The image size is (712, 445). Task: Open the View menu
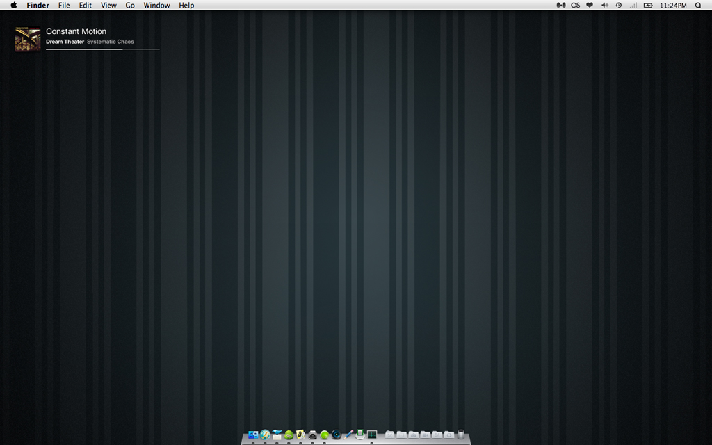pos(108,6)
